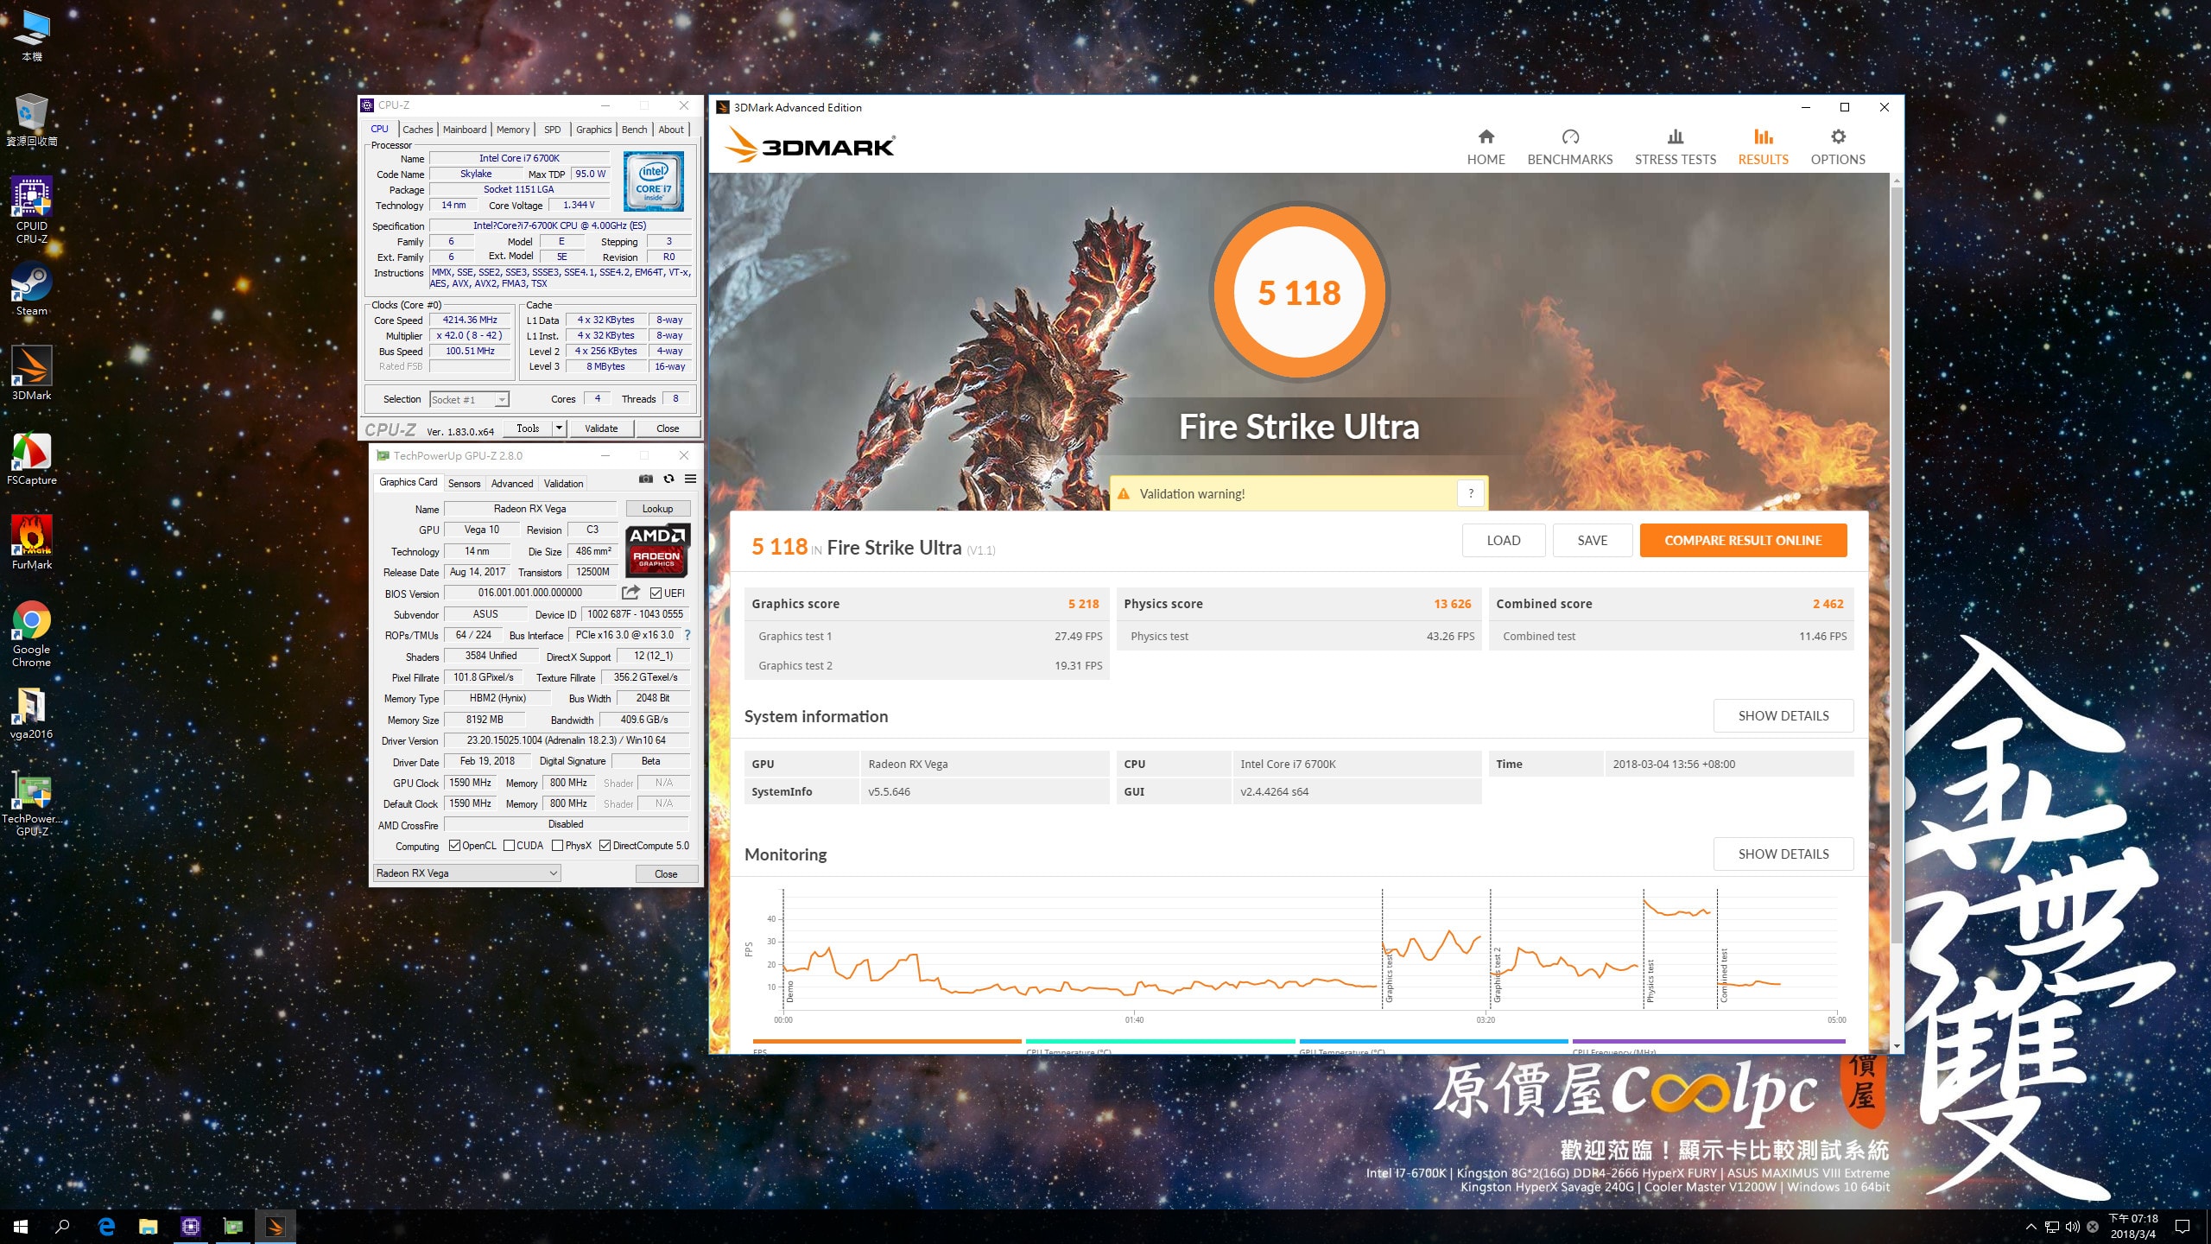Open the HOME section in 3DMark
Viewport: 2211px width, 1244px height.
point(1486,147)
